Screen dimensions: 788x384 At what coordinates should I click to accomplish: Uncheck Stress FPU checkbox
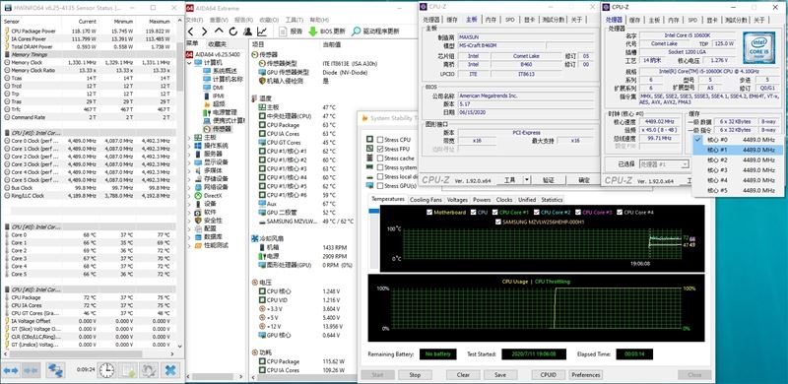[x=380, y=149]
